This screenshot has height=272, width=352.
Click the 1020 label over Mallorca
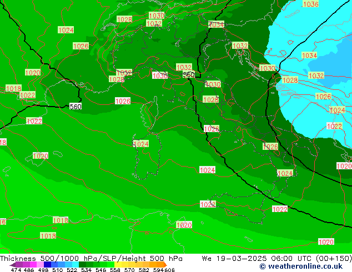41,156
